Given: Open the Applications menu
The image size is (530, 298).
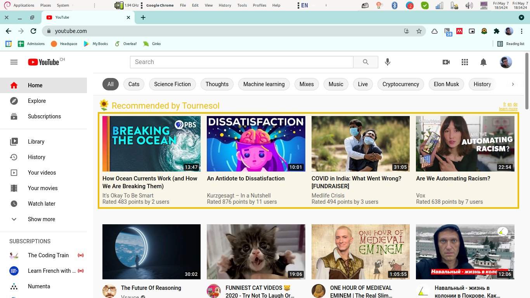Looking at the screenshot, I should click(x=24, y=5).
